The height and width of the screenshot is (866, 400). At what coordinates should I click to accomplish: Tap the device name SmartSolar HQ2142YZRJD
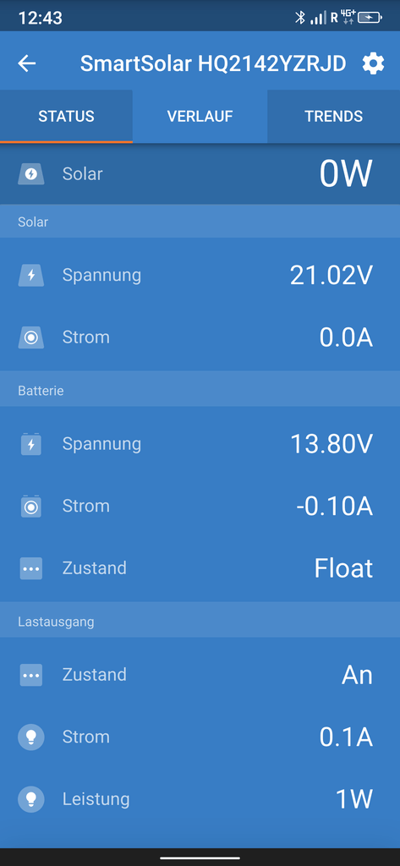[213, 64]
